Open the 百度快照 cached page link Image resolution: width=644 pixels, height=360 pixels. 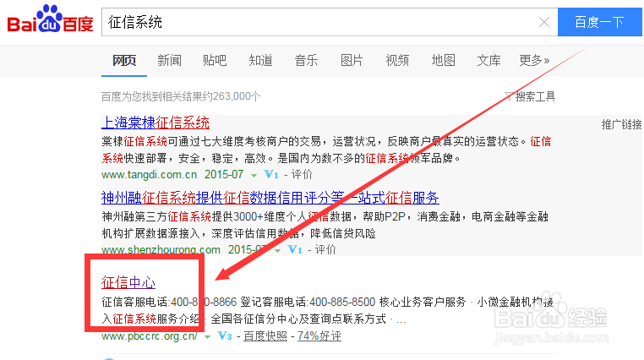click(265, 336)
